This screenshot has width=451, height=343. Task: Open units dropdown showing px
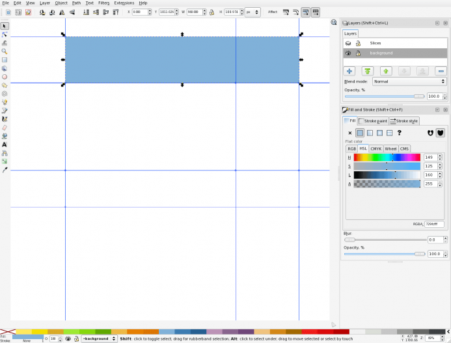[x=253, y=12]
